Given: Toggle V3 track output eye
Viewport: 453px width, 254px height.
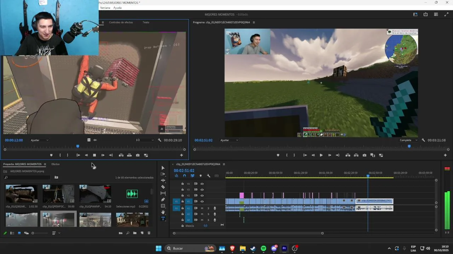Looking at the screenshot, I should 202,189.
